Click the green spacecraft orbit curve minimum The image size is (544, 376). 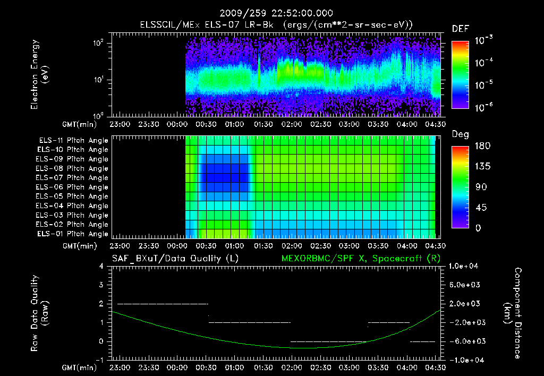303,347
